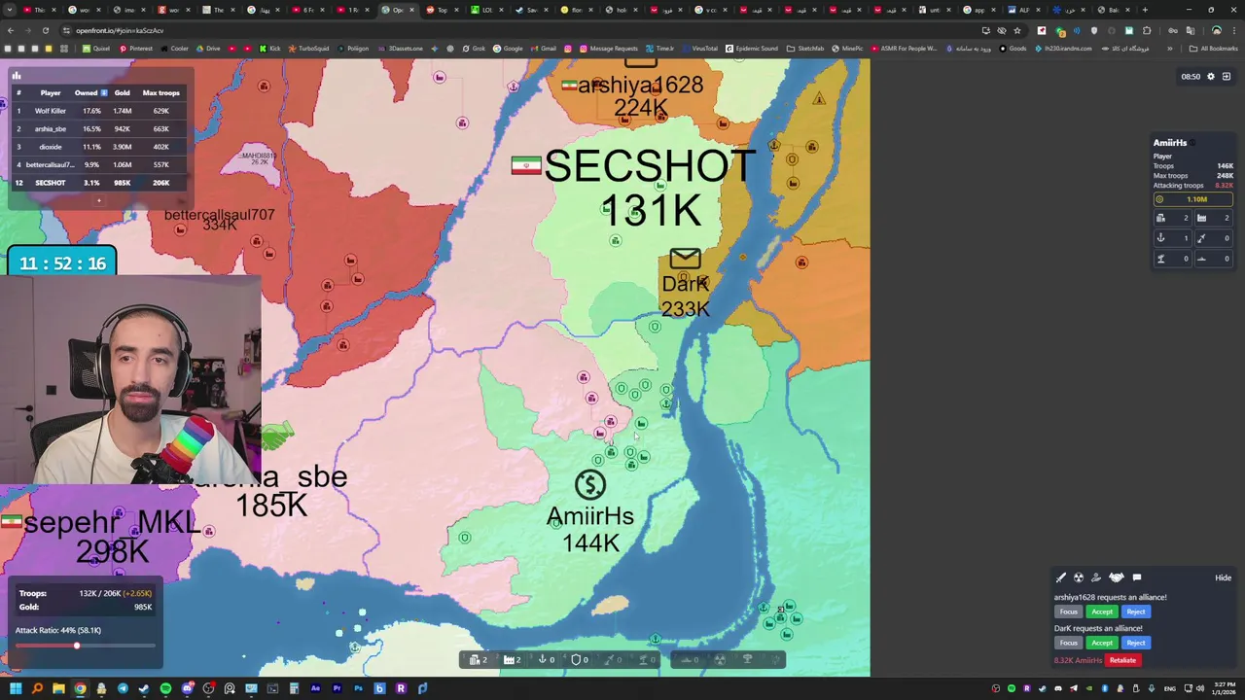This screenshot has width=1245, height=700.
Task: Click the DarK envelope message icon on map
Action: [685, 258]
